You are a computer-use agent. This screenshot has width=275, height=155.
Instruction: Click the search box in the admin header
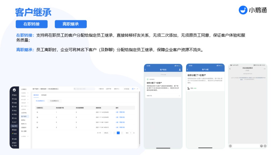point(84,89)
